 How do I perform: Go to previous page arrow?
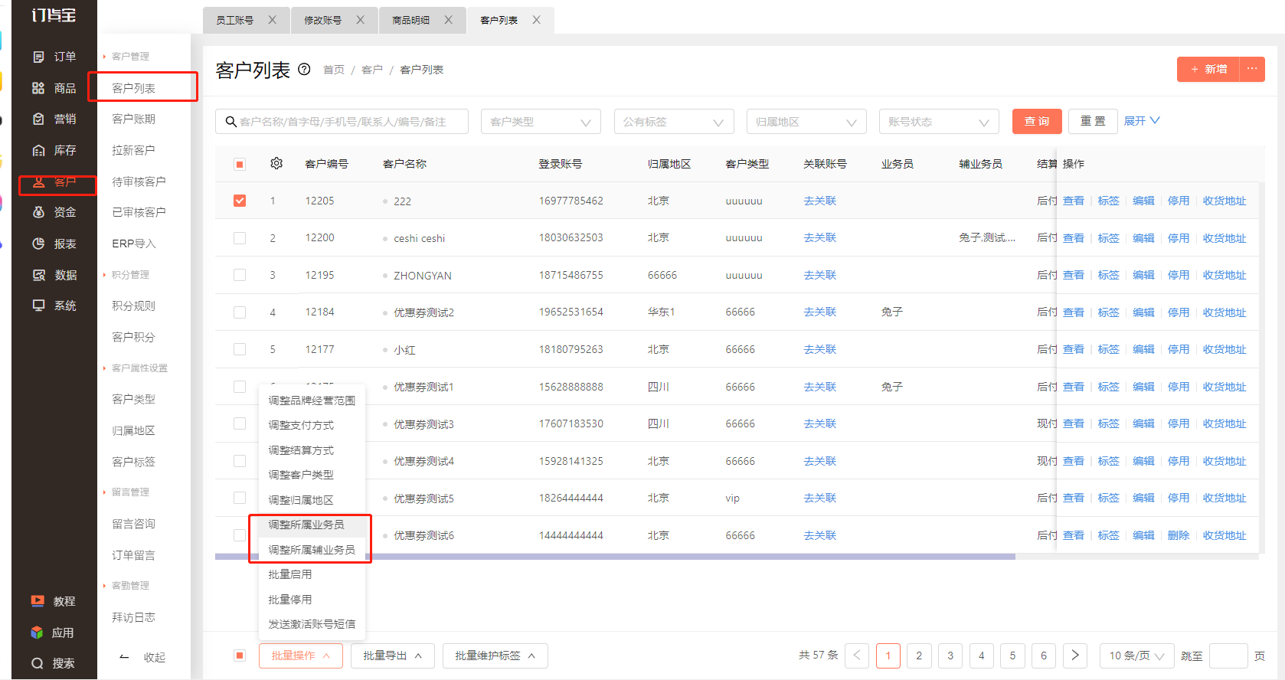(x=857, y=655)
